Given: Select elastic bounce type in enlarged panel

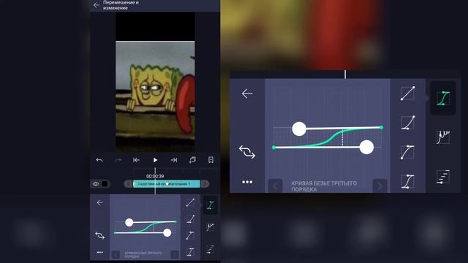Looking at the screenshot, I should [x=443, y=137].
